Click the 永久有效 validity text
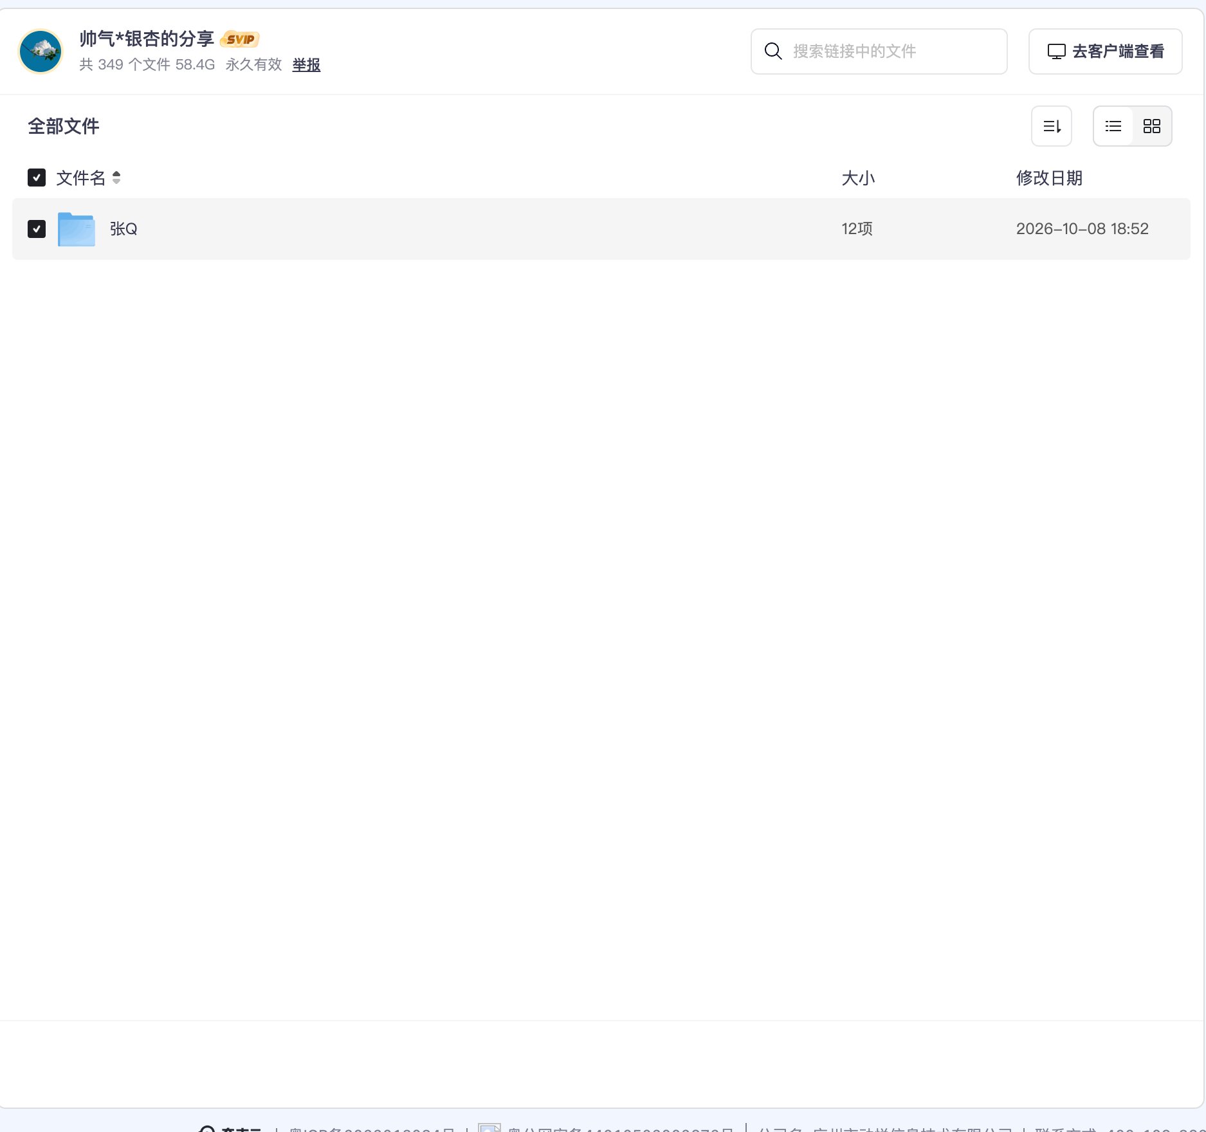This screenshot has width=1206, height=1132. point(253,65)
